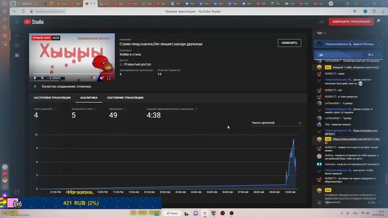Show hidden system tray icons
Screen dimensions: 388x218
pos(342,213)
